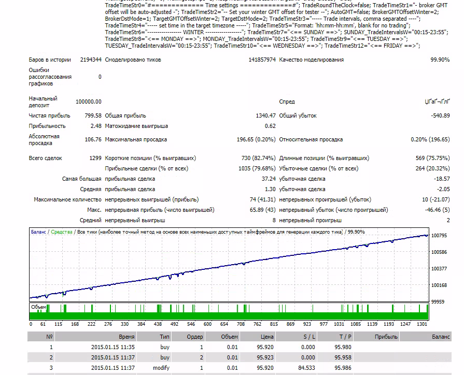464x375 pixels.
Task: Click 'Длинные позиции (% выигравших)' label
Action: [x=324, y=158]
